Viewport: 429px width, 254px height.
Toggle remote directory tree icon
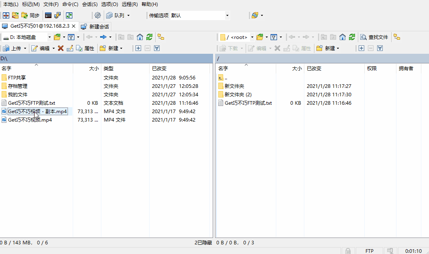pos(397,37)
